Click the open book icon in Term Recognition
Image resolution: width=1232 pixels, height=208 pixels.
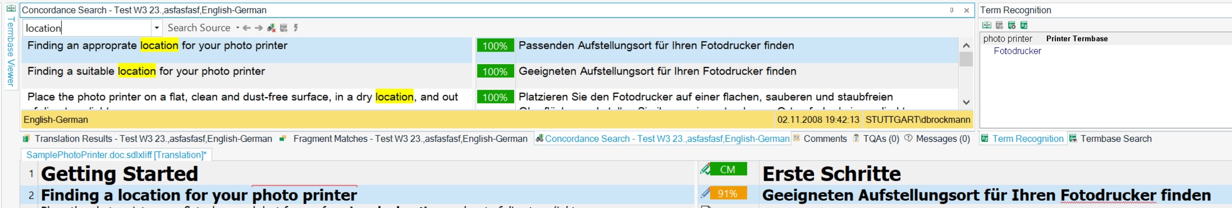(987, 25)
